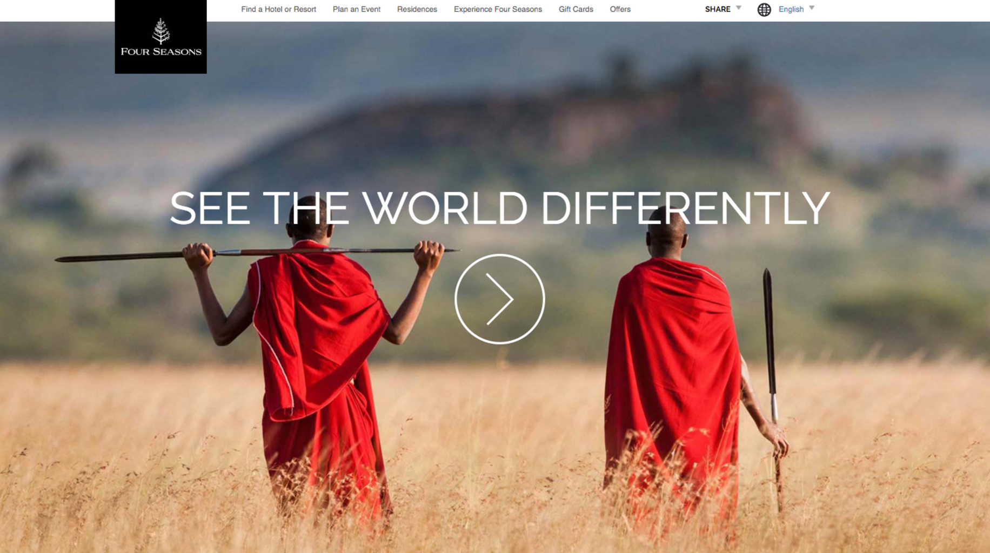Open the SHARE menu label
The height and width of the screenshot is (553, 990).
click(717, 9)
